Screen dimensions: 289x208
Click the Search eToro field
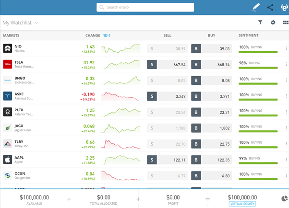click(x=145, y=7)
